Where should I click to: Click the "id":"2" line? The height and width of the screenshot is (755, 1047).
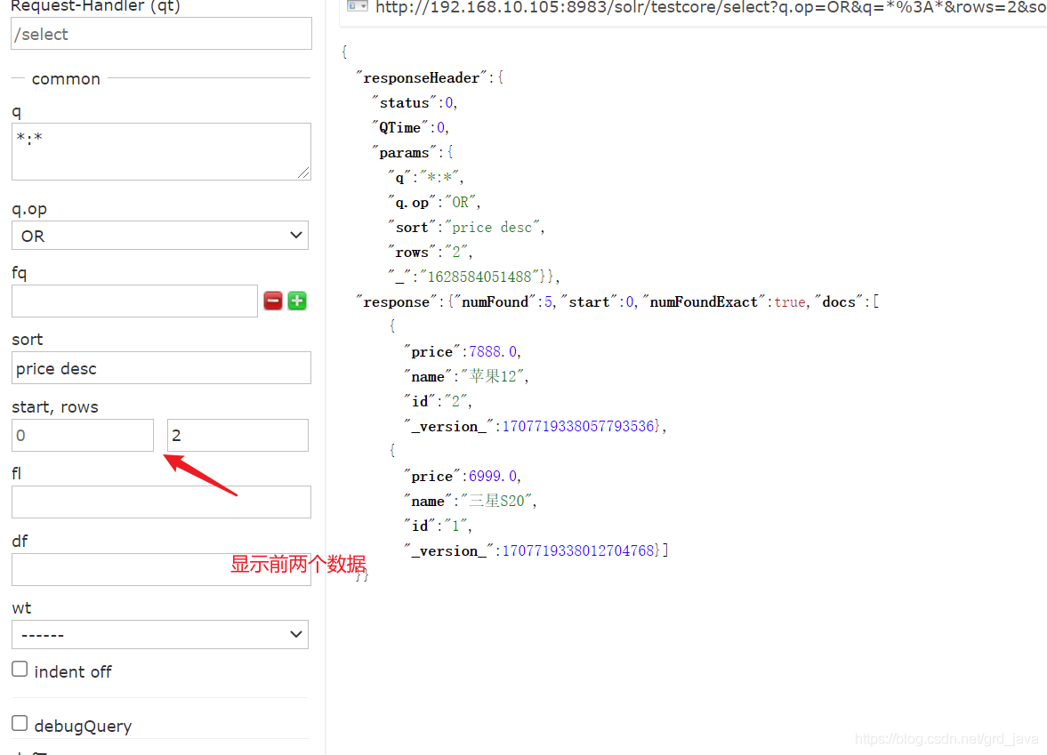438,401
